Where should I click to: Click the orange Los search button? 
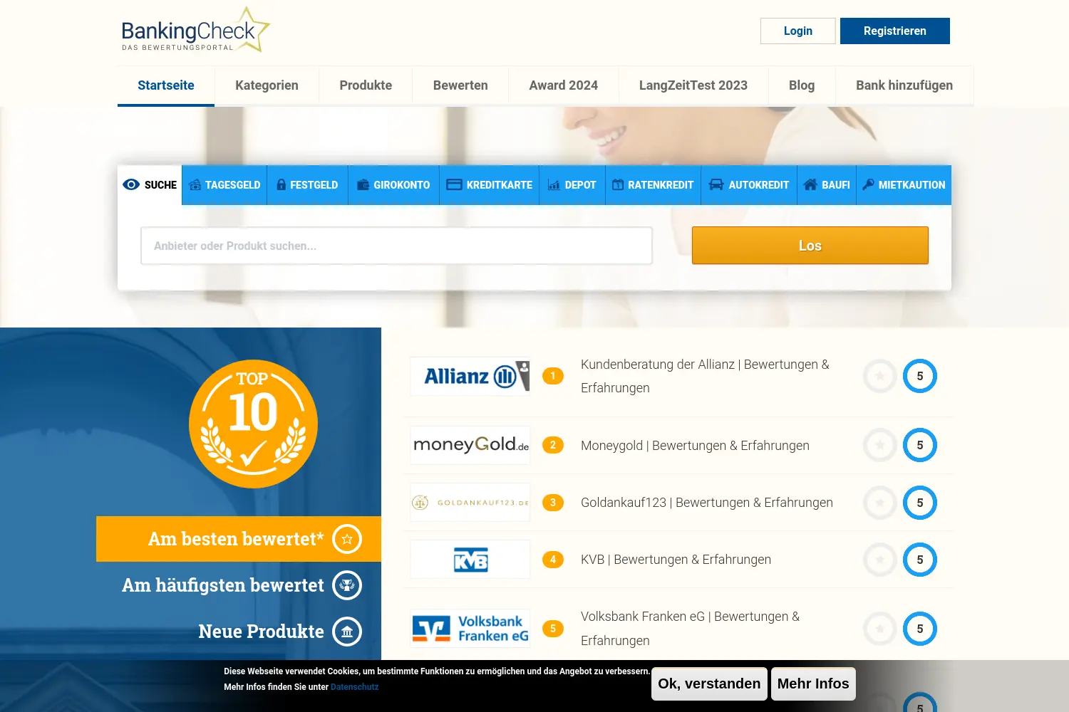(810, 246)
